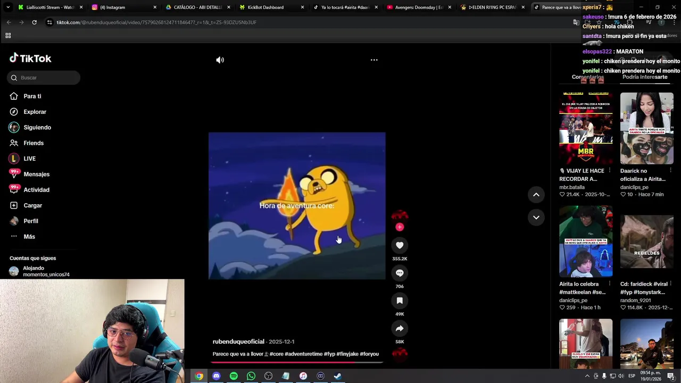This screenshot has width=681, height=383.
Task: Seek the red video progress bar
Action: pyautogui.click(x=297, y=362)
